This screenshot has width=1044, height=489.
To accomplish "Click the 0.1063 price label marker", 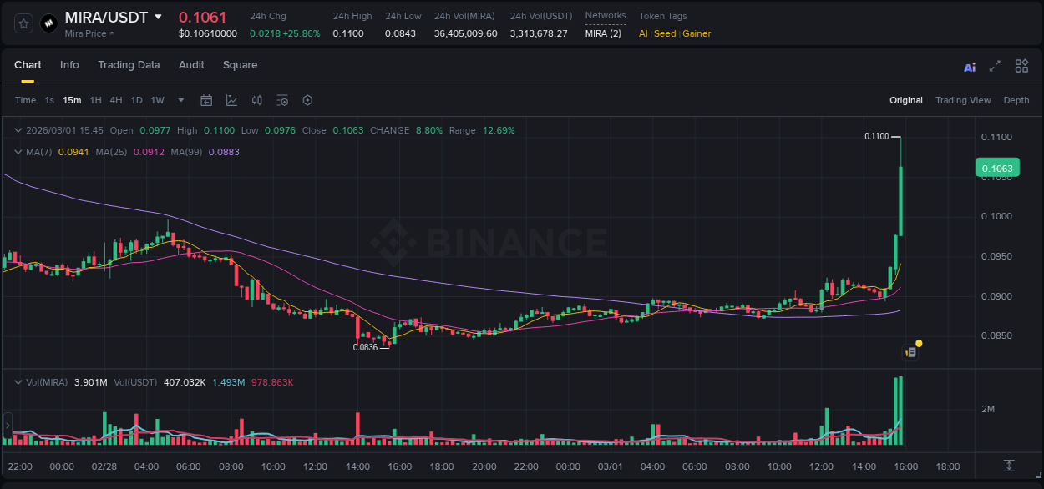I will [x=998, y=168].
